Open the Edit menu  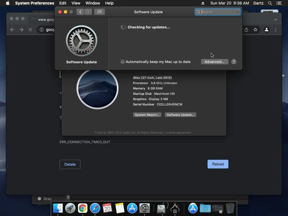pyautogui.click(x=63, y=3)
